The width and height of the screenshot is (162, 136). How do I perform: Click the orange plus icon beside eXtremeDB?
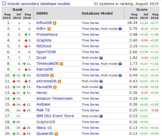(x=59, y=81)
